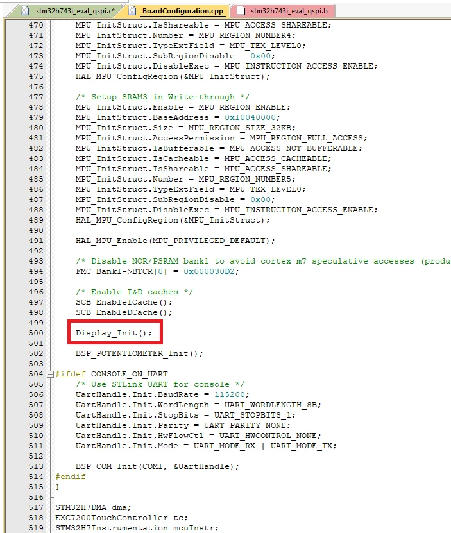Screen dimensions: 451x533
Task: Click the HAL_MPU_Enable call line
Action: 175,241
